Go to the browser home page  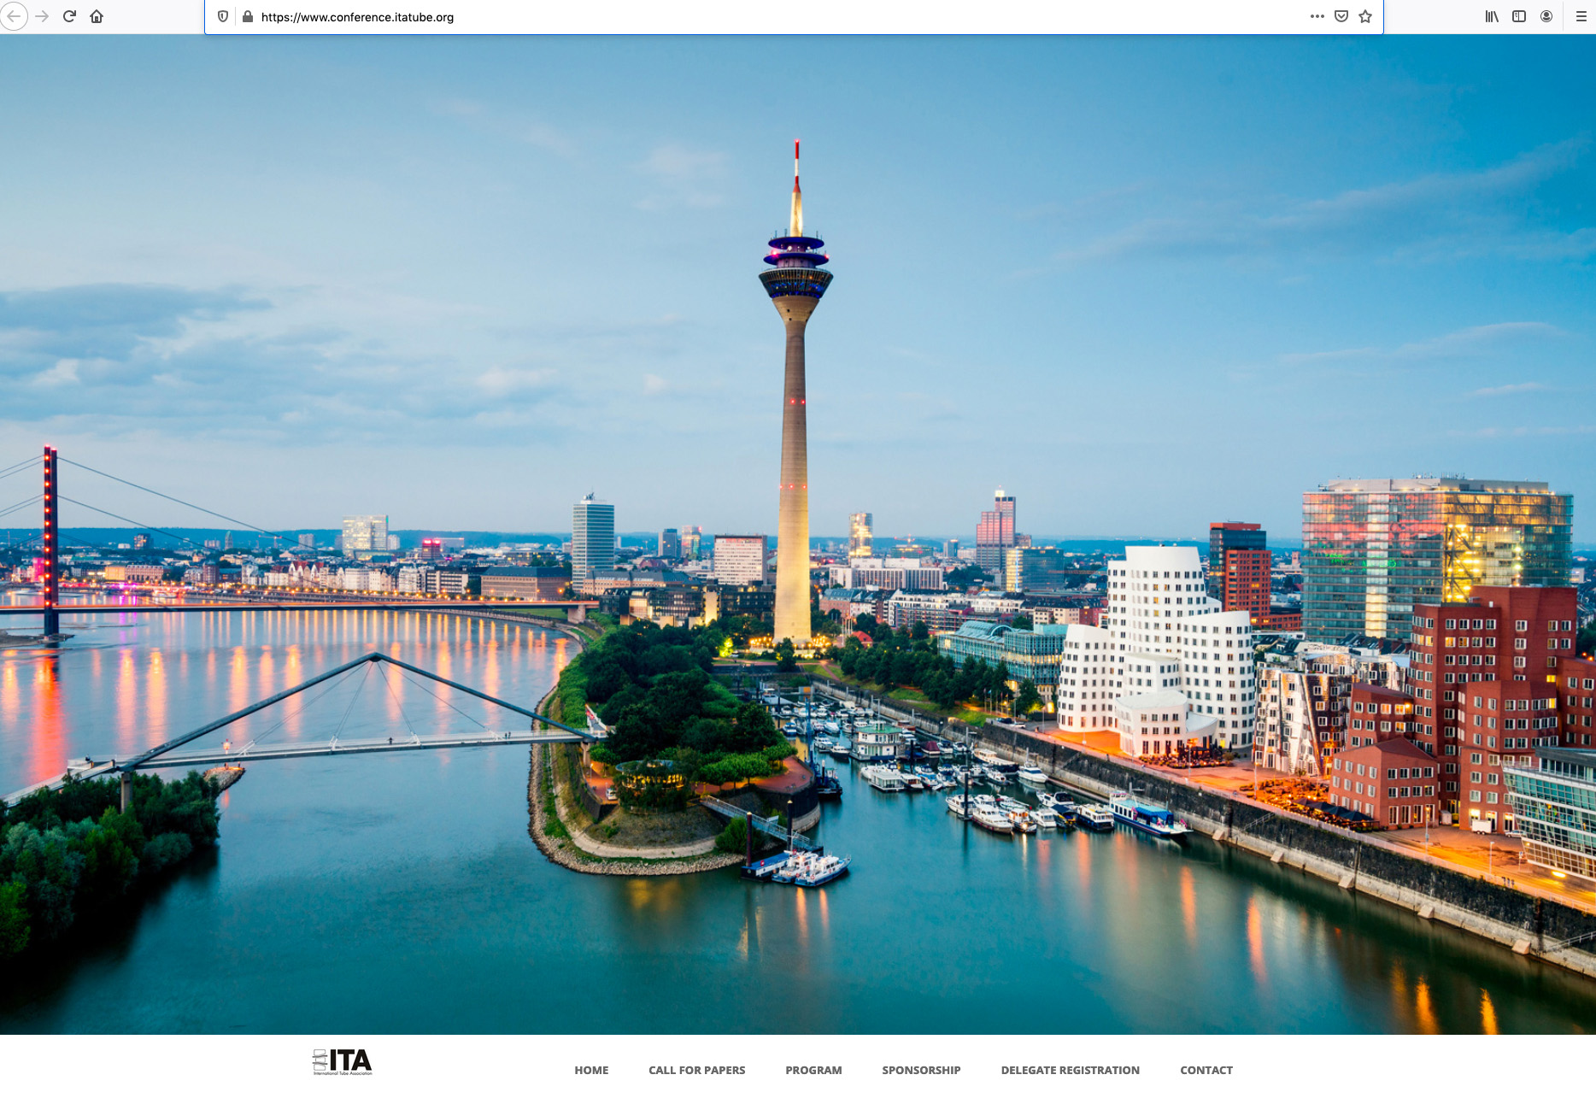click(97, 16)
